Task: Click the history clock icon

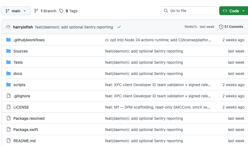Action: point(221,27)
